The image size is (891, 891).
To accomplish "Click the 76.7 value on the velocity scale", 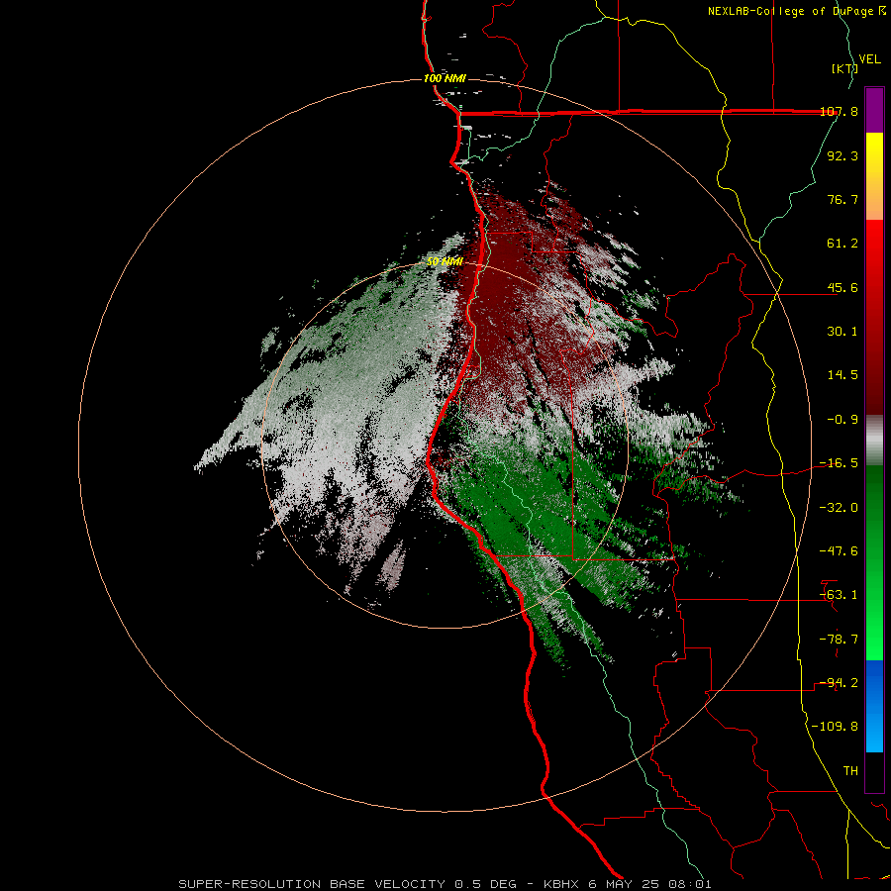I will (x=842, y=199).
